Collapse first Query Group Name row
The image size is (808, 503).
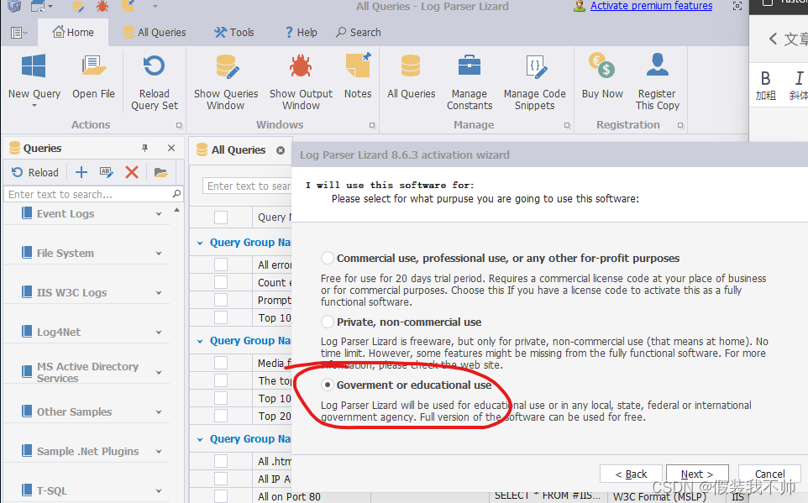coord(200,243)
